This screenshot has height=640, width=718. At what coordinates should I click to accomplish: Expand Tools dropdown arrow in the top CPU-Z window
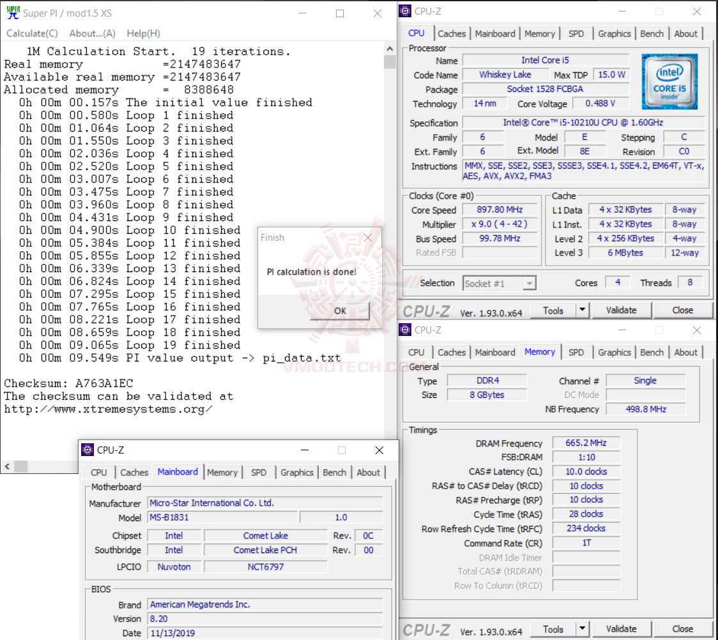coord(582,310)
